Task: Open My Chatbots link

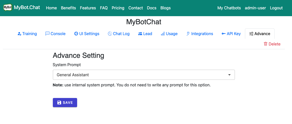Action: pyautogui.click(x=229, y=8)
